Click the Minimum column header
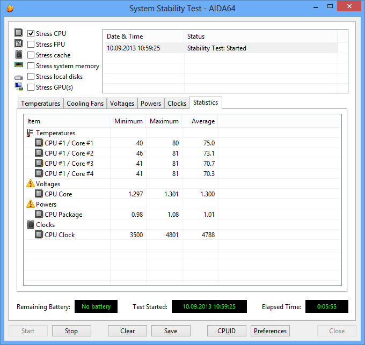 point(128,121)
